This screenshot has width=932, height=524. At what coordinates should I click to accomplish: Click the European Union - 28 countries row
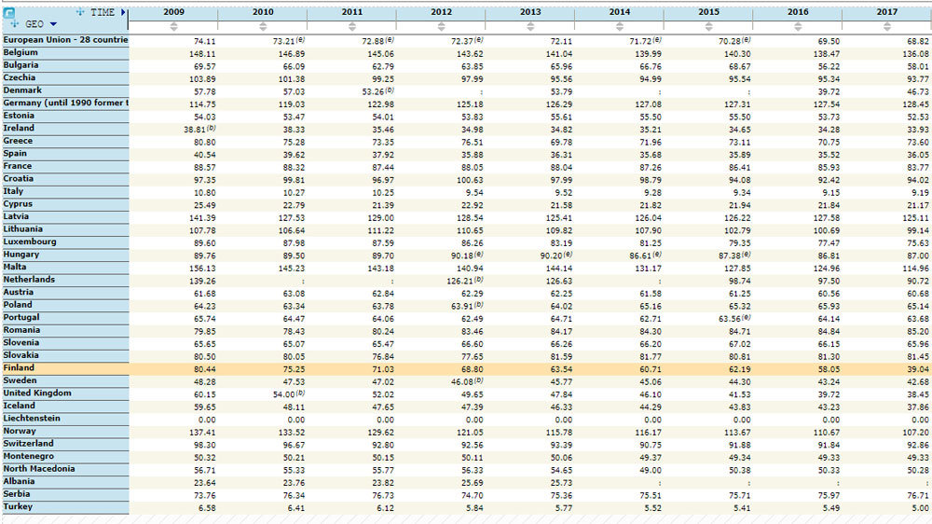pyautogui.click(x=63, y=40)
